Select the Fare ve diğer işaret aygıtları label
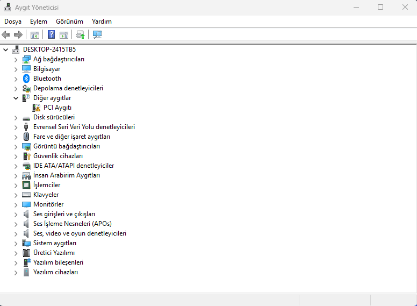This screenshot has height=306, width=417. point(71,137)
